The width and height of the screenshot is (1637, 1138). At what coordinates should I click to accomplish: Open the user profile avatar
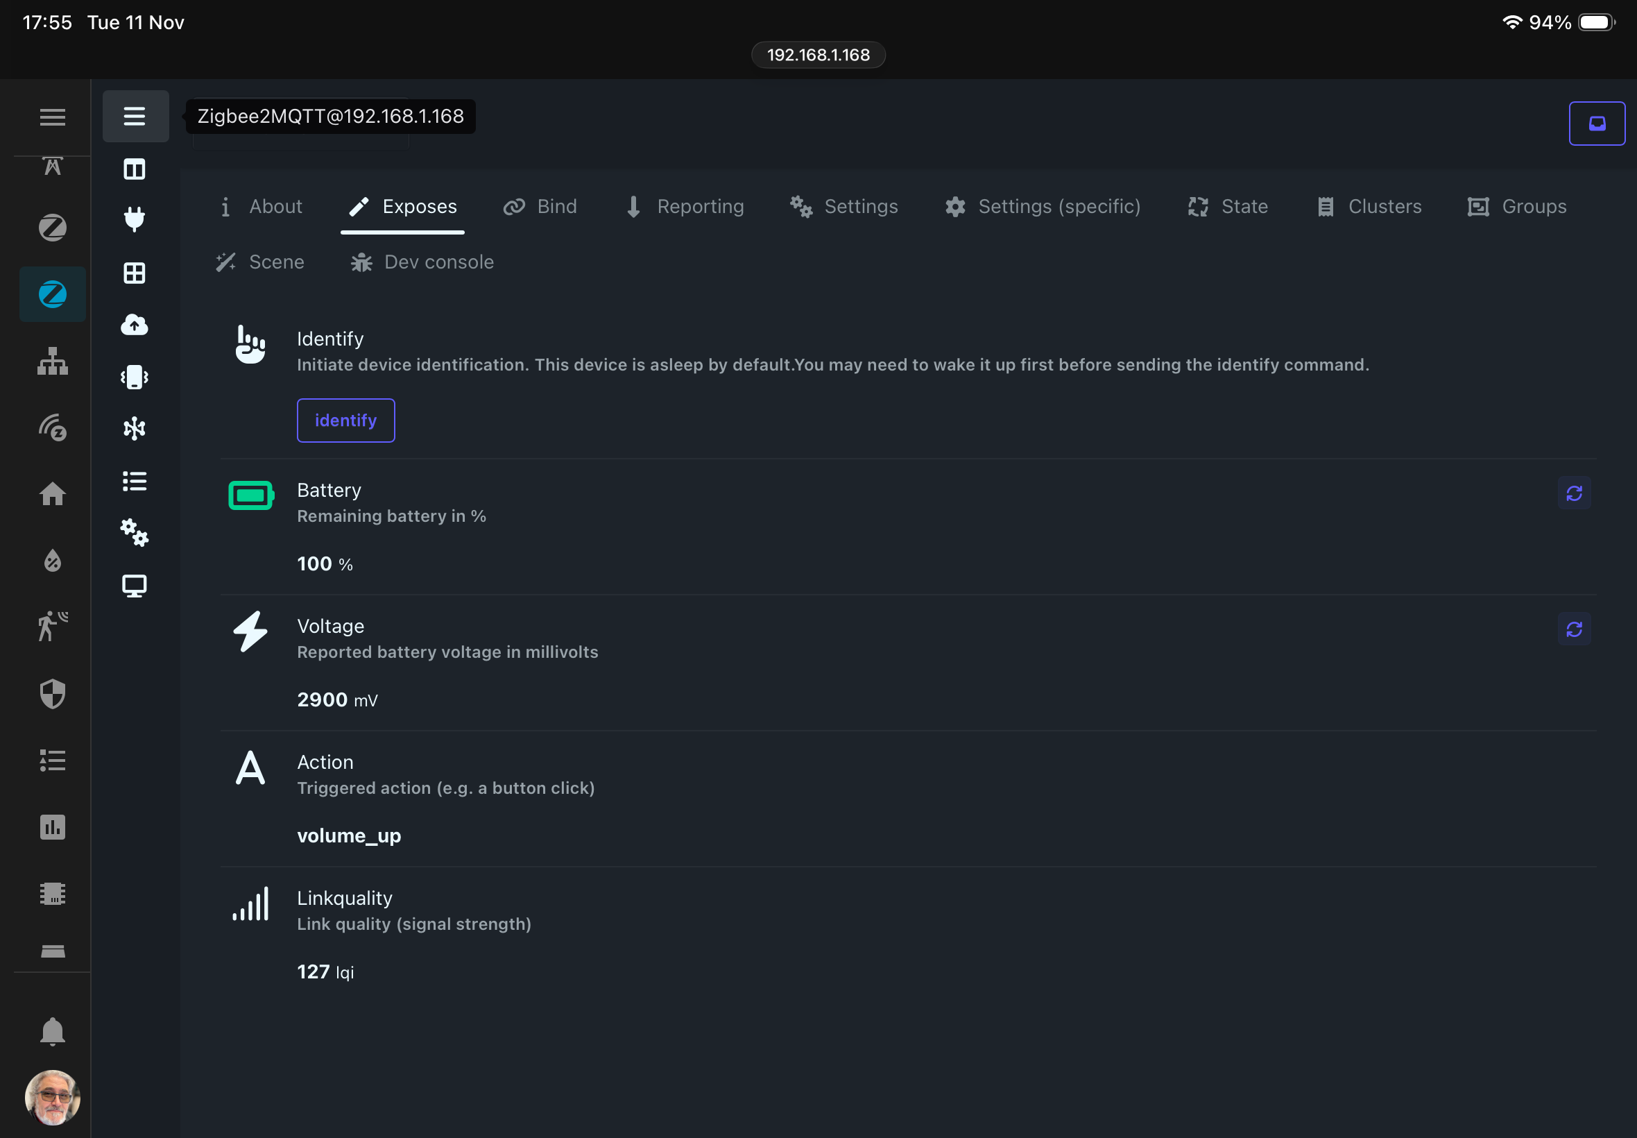coord(52,1097)
